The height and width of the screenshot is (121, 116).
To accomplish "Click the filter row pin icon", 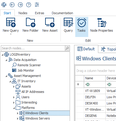I will tap(78, 84).
